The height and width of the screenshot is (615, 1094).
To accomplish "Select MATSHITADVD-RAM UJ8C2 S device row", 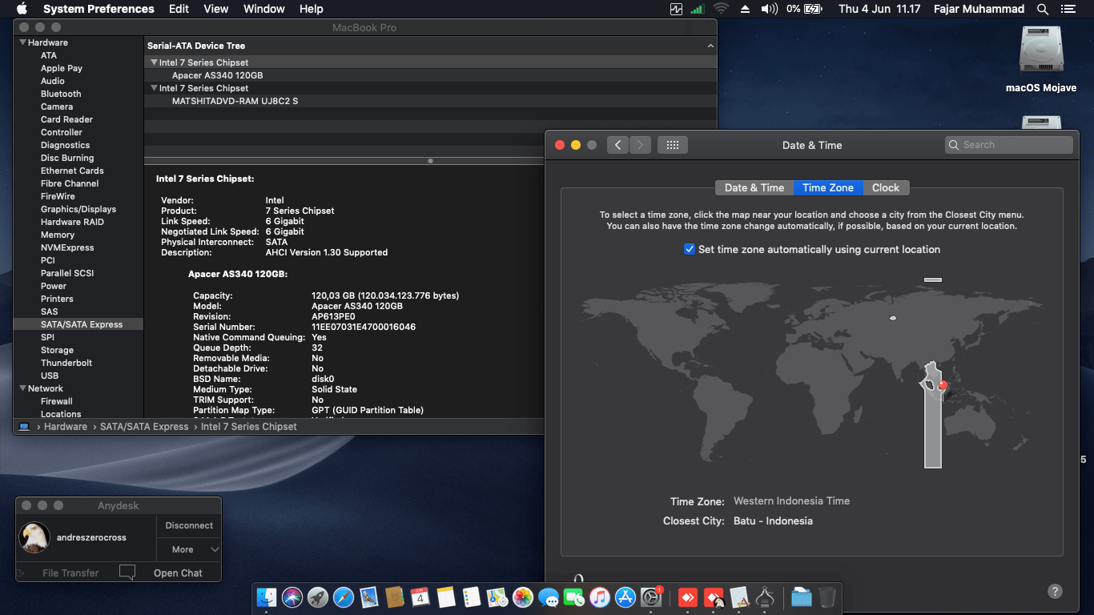I will tap(431, 101).
